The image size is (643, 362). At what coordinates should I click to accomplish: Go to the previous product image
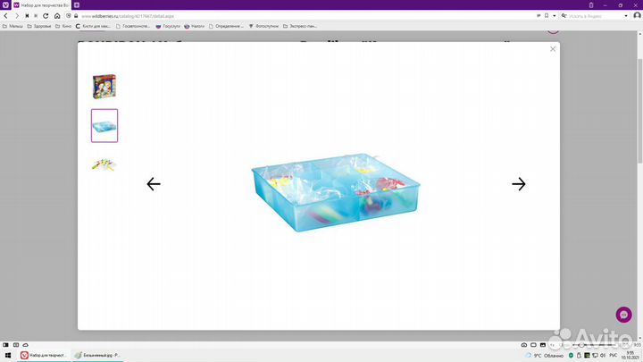point(154,184)
